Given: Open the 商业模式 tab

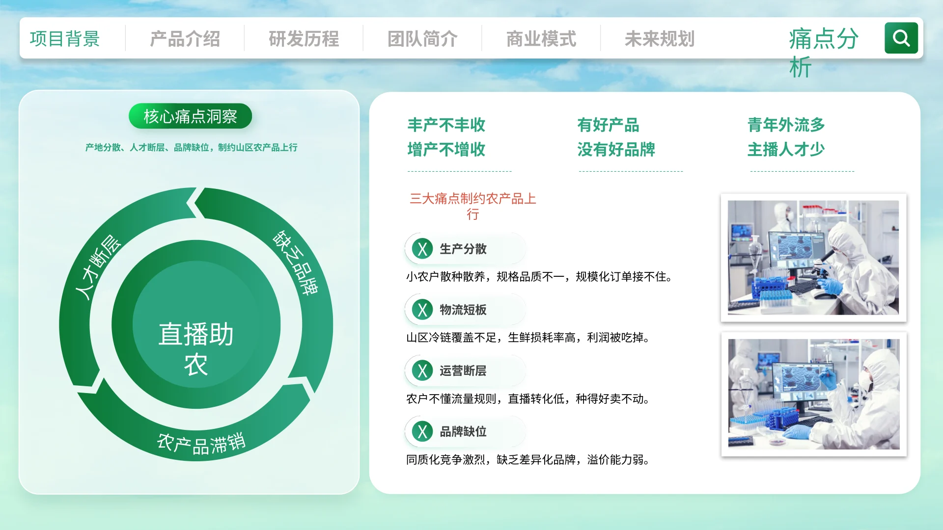Looking at the screenshot, I should click(x=541, y=38).
